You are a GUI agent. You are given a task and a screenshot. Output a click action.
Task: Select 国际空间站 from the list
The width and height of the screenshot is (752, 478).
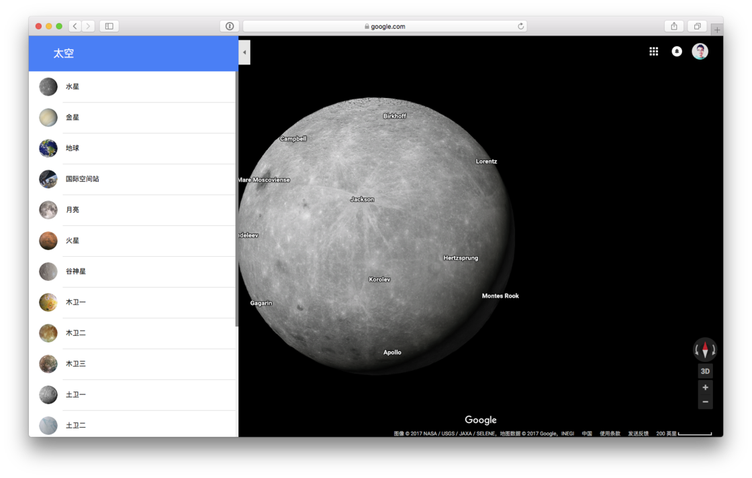click(132, 179)
